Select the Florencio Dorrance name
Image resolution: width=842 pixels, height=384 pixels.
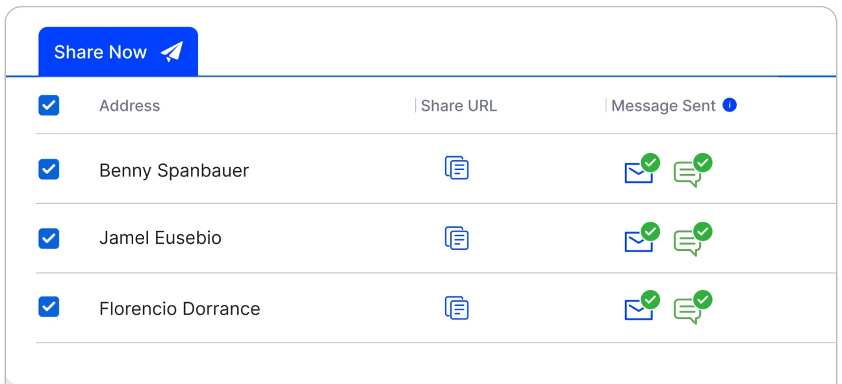tap(179, 309)
